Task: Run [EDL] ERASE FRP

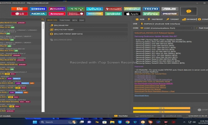Action: (x=88, y=25)
